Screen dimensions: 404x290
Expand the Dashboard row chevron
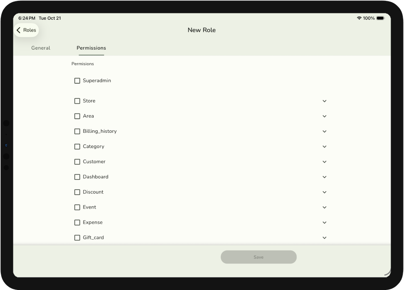click(324, 177)
